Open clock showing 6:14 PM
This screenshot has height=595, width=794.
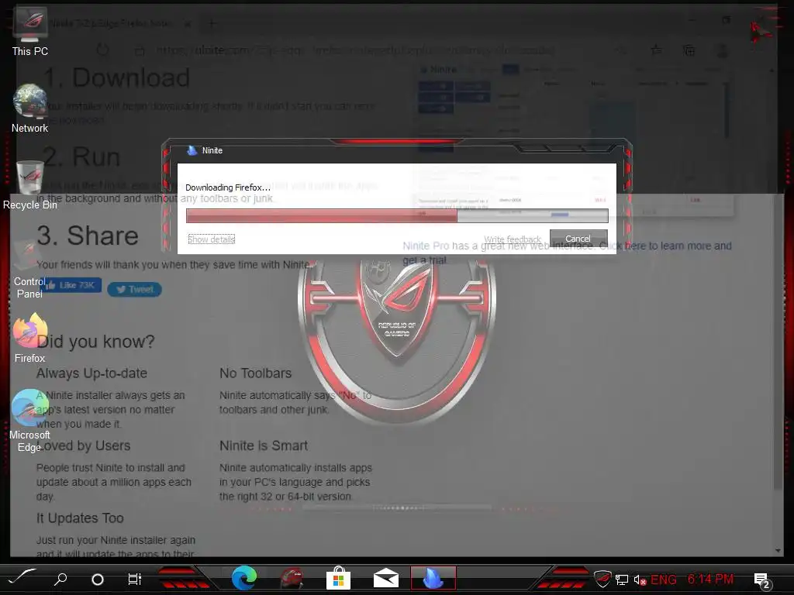[710, 579]
